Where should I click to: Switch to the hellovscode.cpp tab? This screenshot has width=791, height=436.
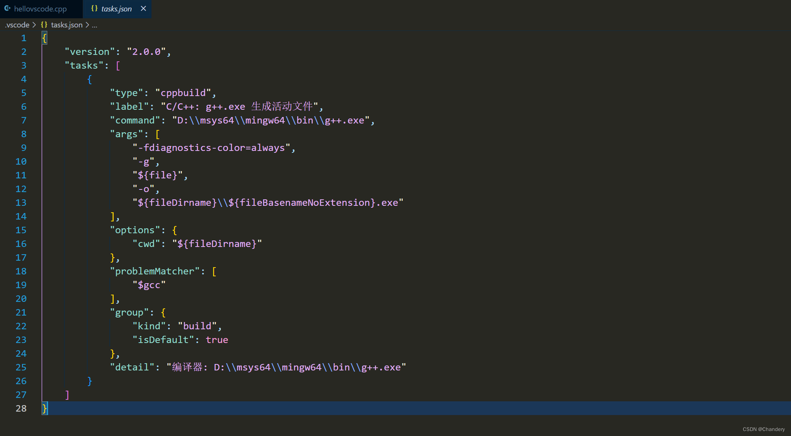click(41, 9)
